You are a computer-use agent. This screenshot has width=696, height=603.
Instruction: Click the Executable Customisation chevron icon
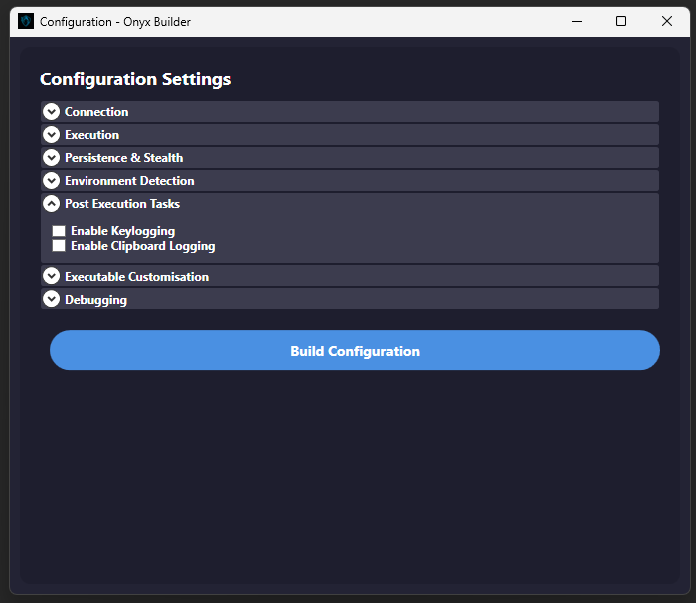(52, 277)
